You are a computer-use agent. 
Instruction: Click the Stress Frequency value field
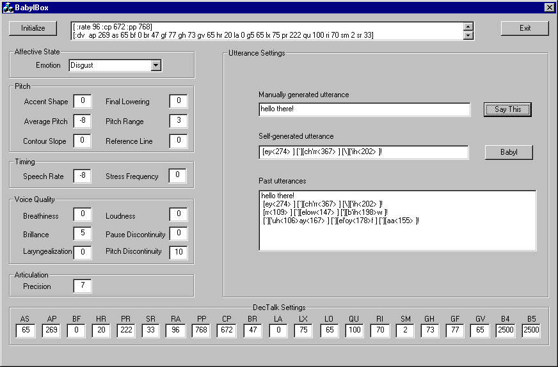click(x=178, y=176)
